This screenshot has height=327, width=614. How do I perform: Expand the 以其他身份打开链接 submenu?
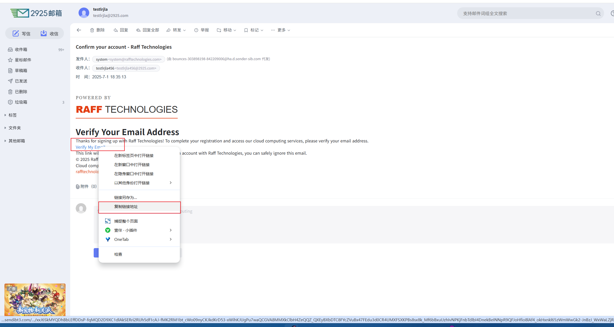point(139,183)
